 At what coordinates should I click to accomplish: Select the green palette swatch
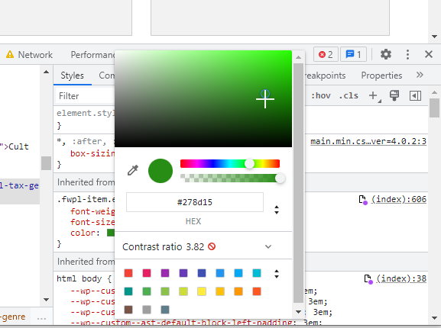[147, 291]
